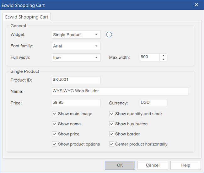The image size is (204, 173).
Task: Click the "Max width:" label
Action: click(x=120, y=57)
